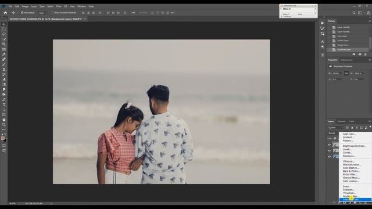Create new snapshot camera icon in History

(360, 54)
